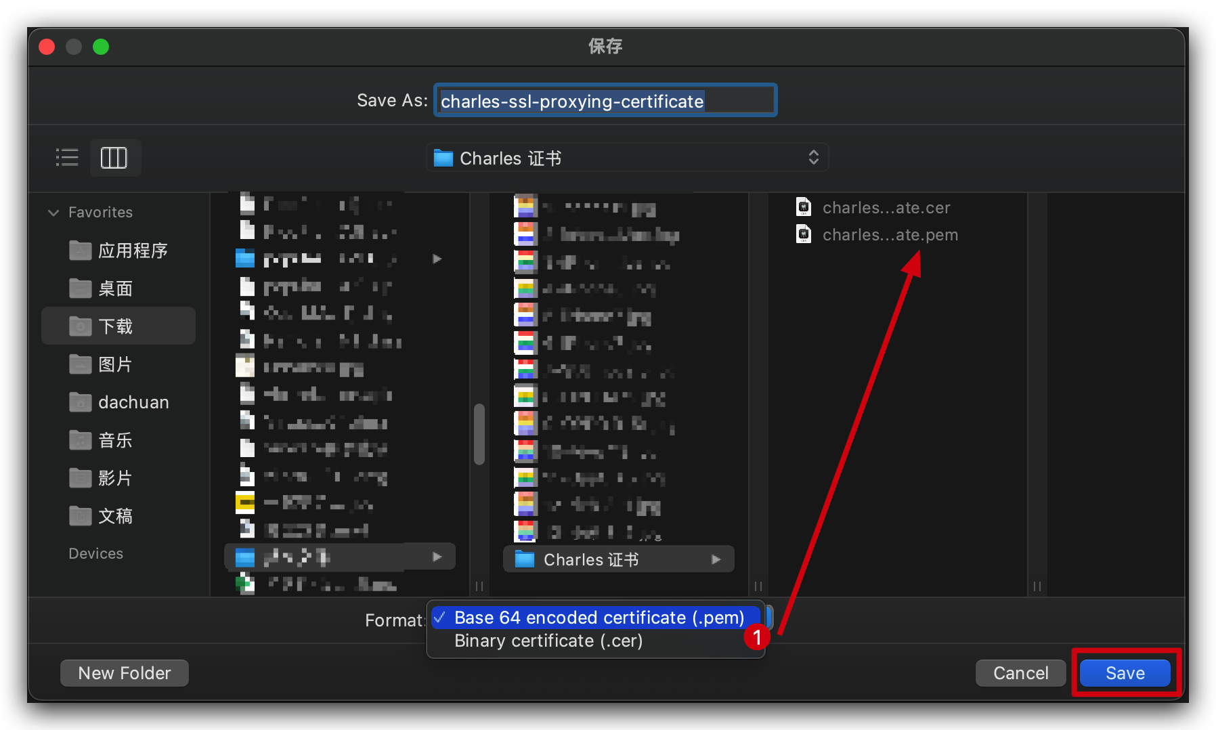
Task: Click the folder icon in location dropdown
Action: pos(443,158)
